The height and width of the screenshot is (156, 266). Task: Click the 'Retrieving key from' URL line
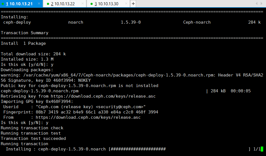coord(78,96)
